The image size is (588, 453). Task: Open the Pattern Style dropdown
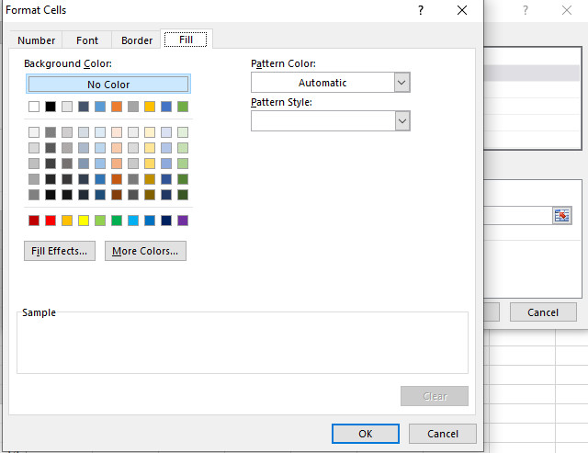point(401,121)
